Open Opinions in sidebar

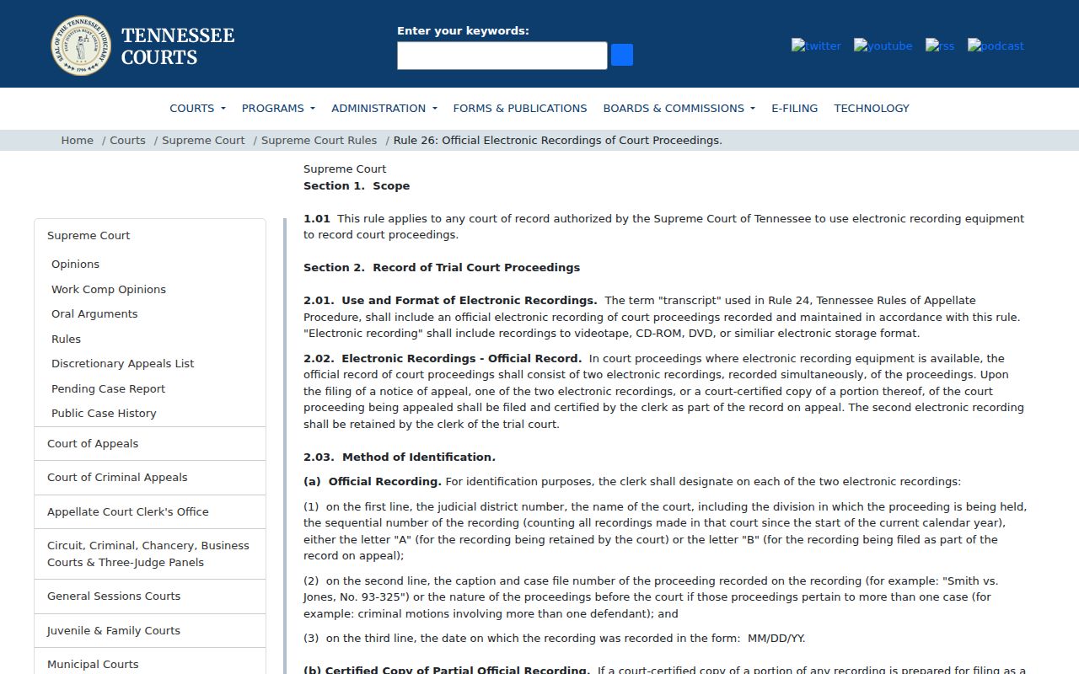(75, 264)
